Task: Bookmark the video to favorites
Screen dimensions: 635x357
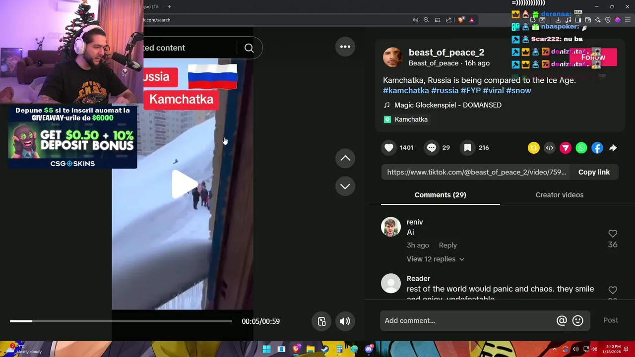Action: [467, 148]
